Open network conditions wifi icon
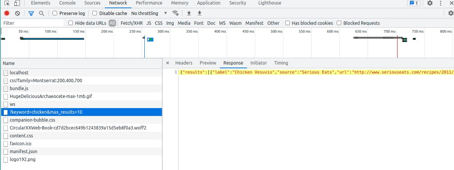This screenshot has width=454, height=170. click(176, 13)
